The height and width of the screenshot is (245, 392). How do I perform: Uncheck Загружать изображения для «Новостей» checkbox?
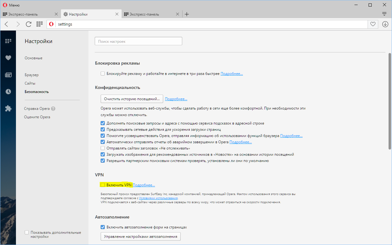(x=103, y=154)
